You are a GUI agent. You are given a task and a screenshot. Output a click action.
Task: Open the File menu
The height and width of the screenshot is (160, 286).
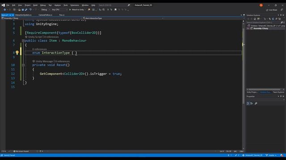tap(8, 5)
